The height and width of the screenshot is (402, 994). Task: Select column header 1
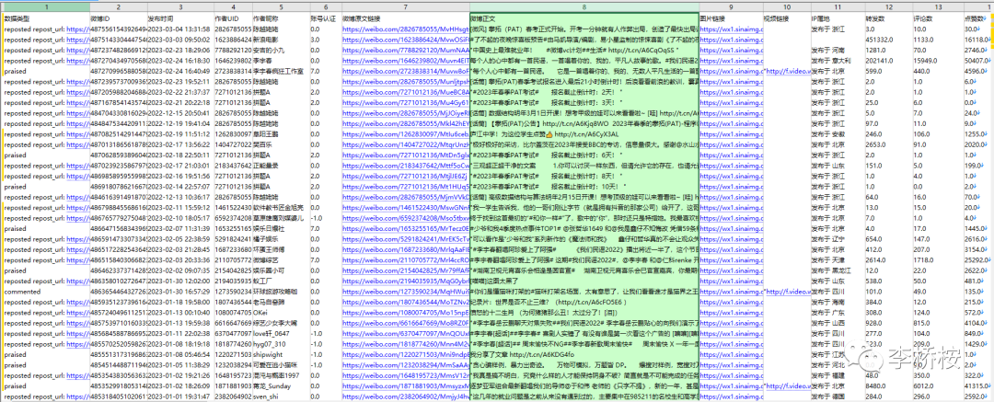(46, 6)
